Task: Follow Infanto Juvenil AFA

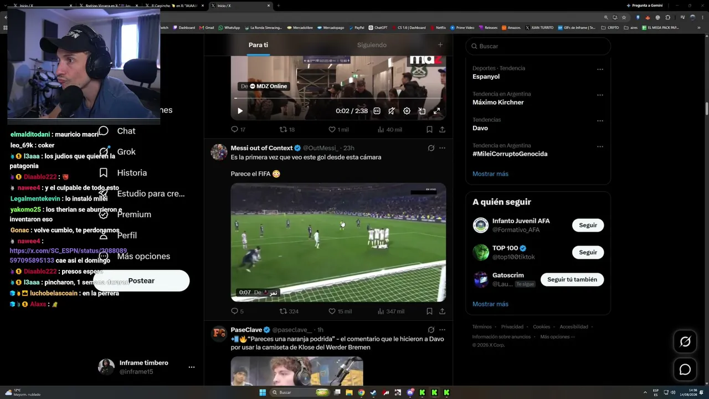Action: coord(588,226)
